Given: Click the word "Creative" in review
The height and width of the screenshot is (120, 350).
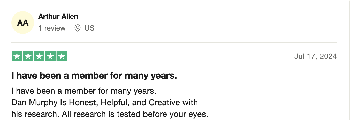Looking at the screenshot, I should click(x=164, y=102).
